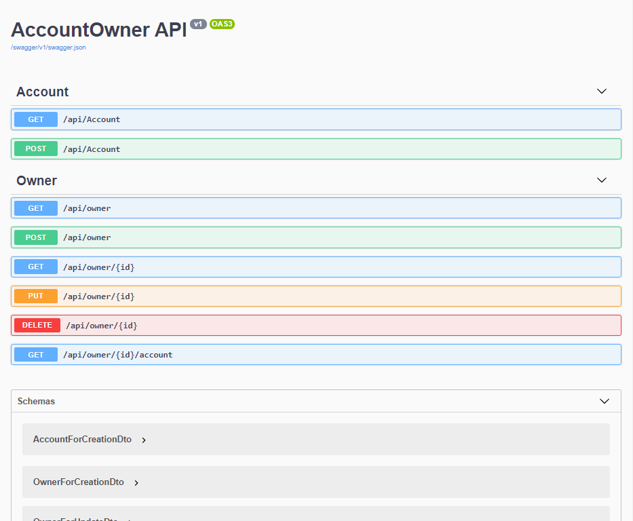Click POST badge for /api/Account
The image size is (633, 521).
coord(36,149)
